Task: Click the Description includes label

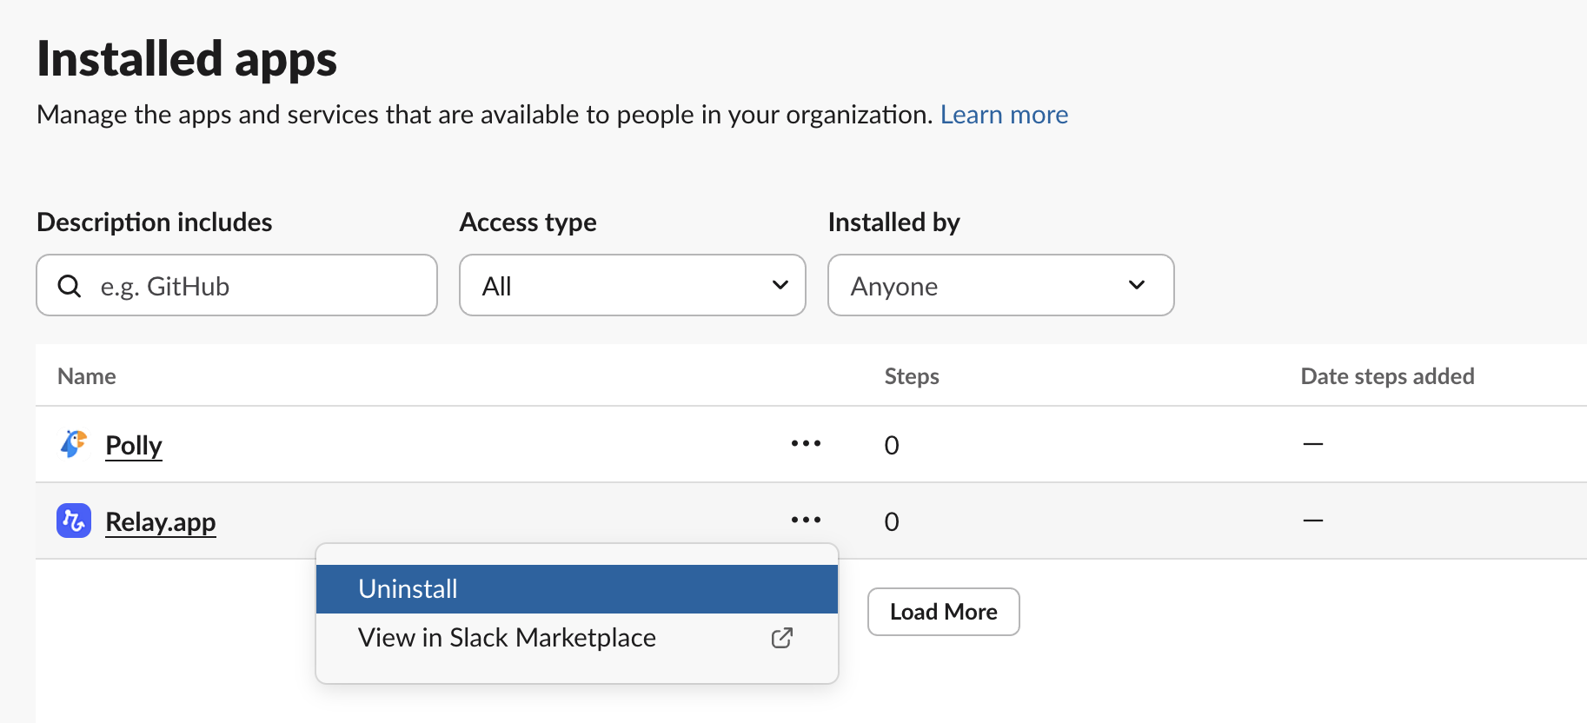Action: [x=155, y=222]
